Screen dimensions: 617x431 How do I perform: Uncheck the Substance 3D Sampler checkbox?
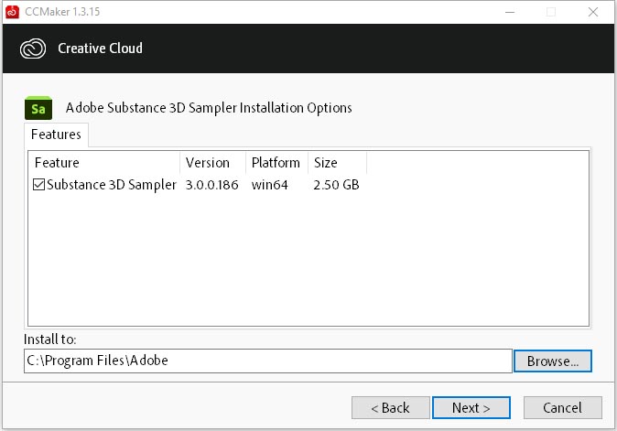38,185
